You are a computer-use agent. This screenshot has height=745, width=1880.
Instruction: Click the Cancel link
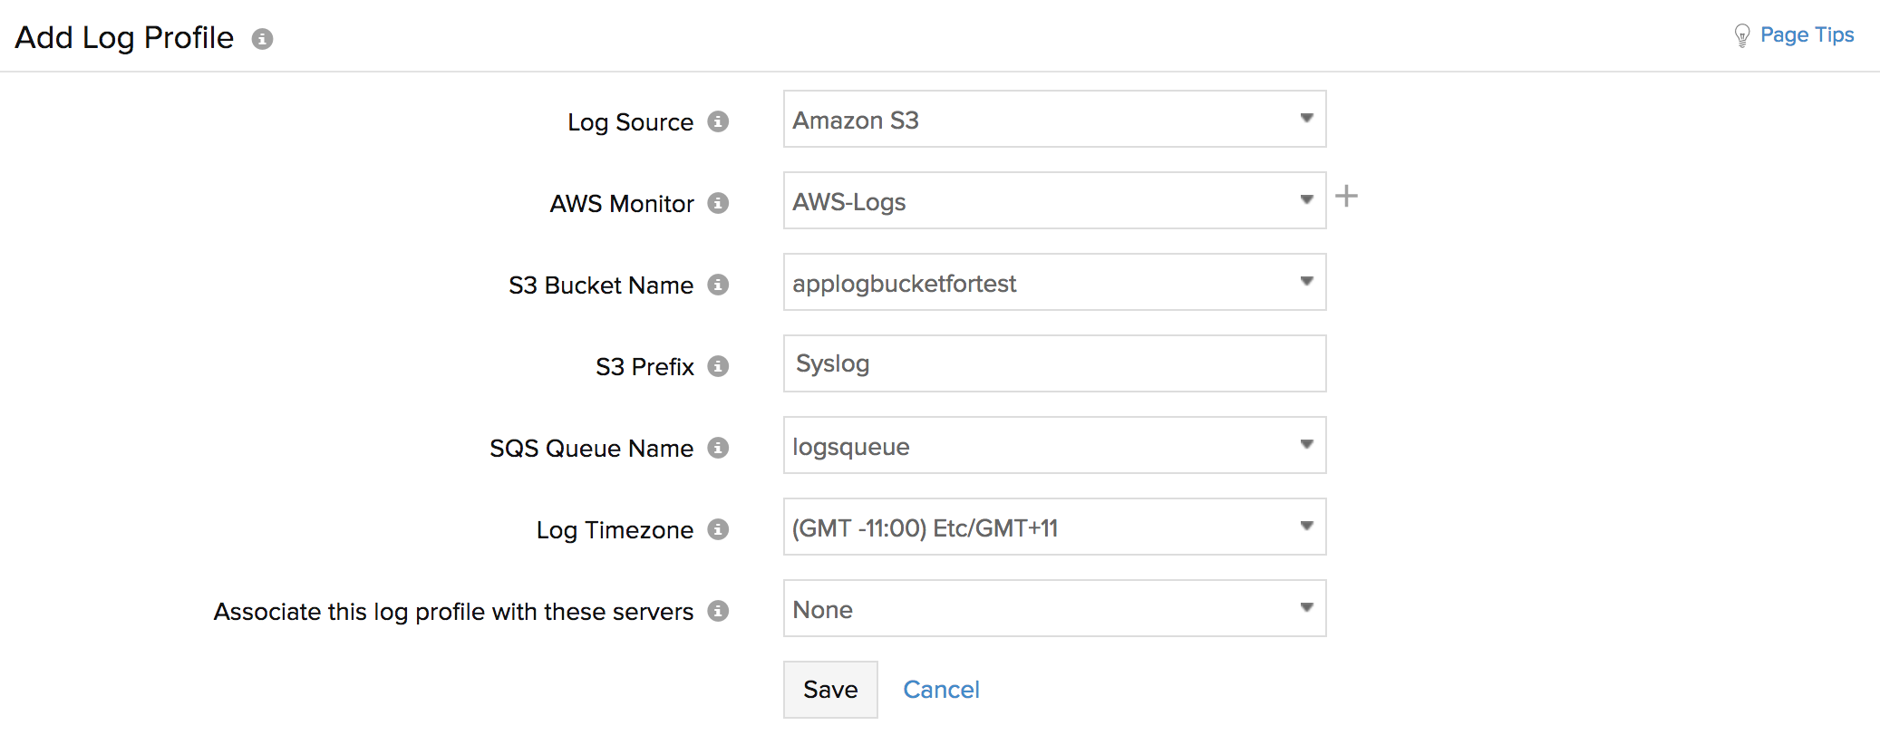click(x=941, y=690)
